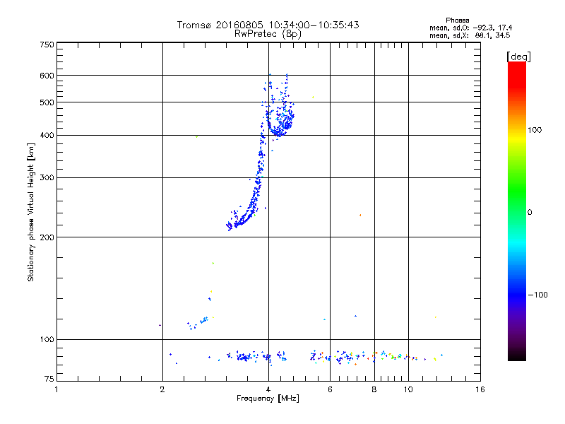Click the y-axis tick label '300'

[x=47, y=177]
